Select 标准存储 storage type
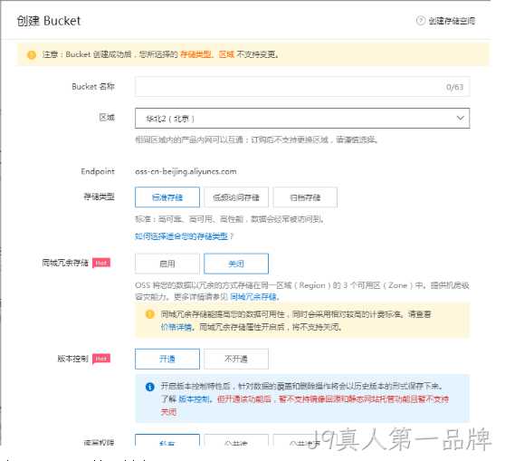 pos(167,197)
